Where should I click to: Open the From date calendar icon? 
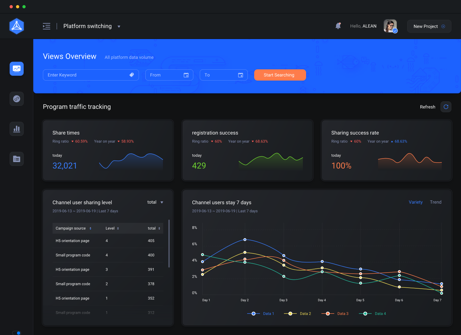click(x=186, y=75)
